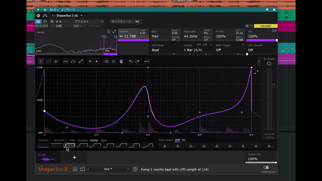Collapse the insert window header triangle
This screenshot has height=181, width=322.
pos(38,10)
